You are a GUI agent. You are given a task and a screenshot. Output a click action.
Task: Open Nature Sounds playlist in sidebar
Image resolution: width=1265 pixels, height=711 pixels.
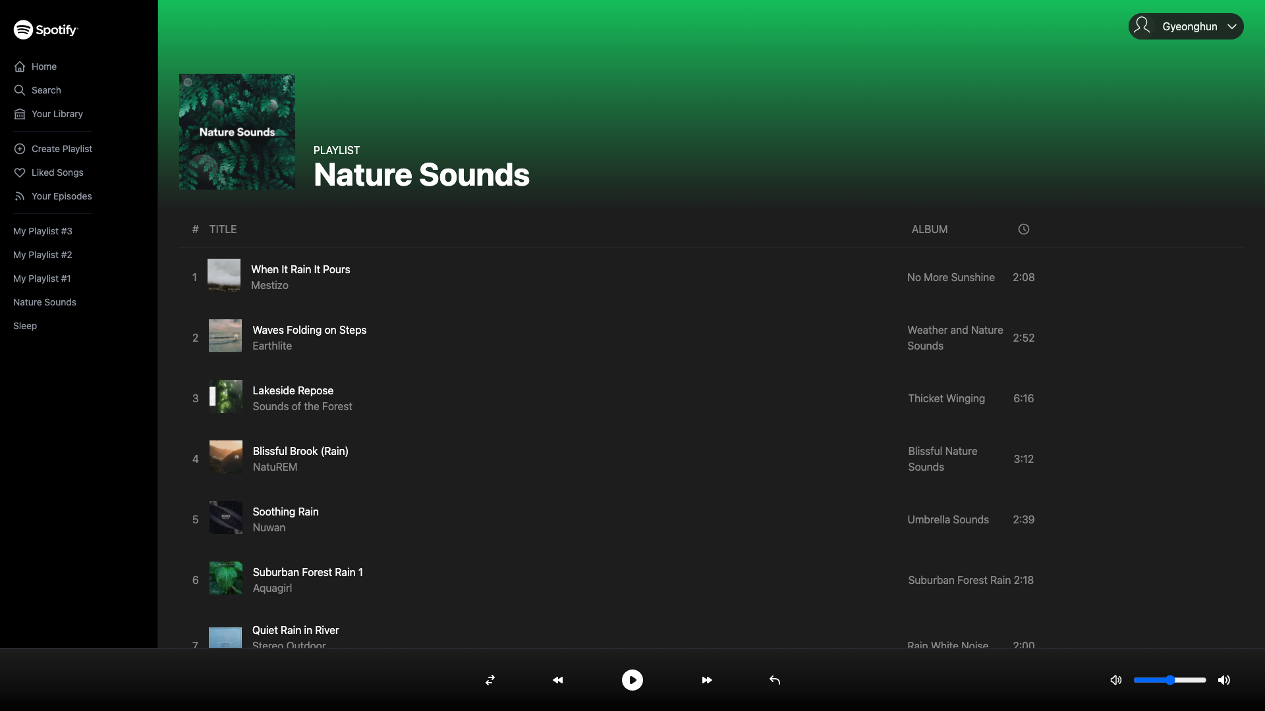coord(45,302)
